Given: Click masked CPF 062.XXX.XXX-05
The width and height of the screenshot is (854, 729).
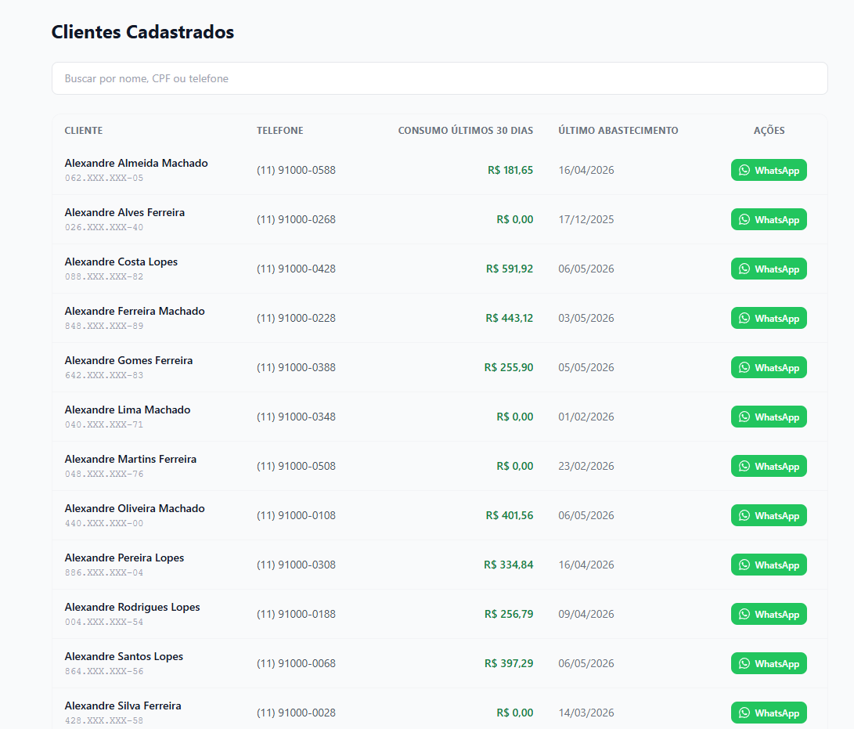Looking at the screenshot, I should (x=104, y=178).
